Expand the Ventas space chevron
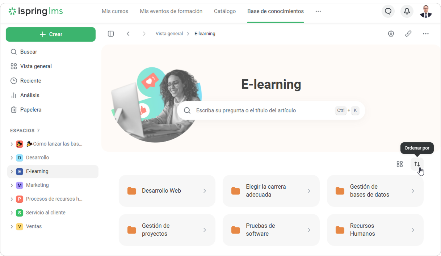This screenshot has height=256, width=441. 12,227
